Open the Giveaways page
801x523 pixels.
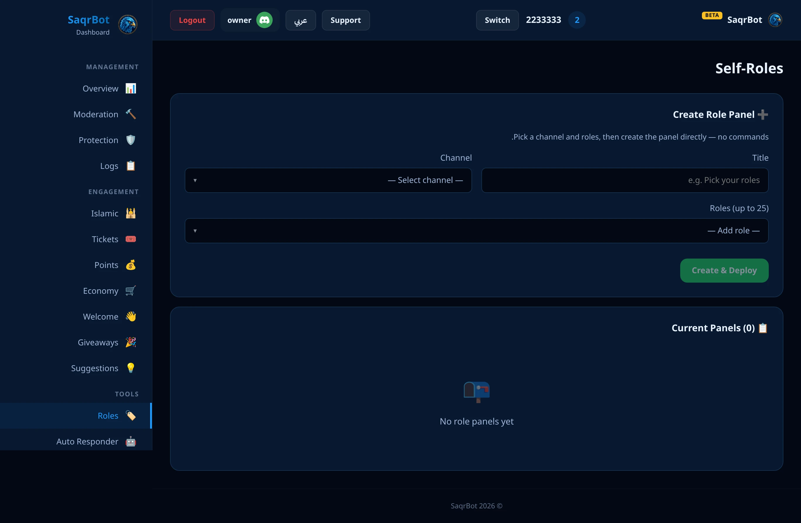(76, 343)
